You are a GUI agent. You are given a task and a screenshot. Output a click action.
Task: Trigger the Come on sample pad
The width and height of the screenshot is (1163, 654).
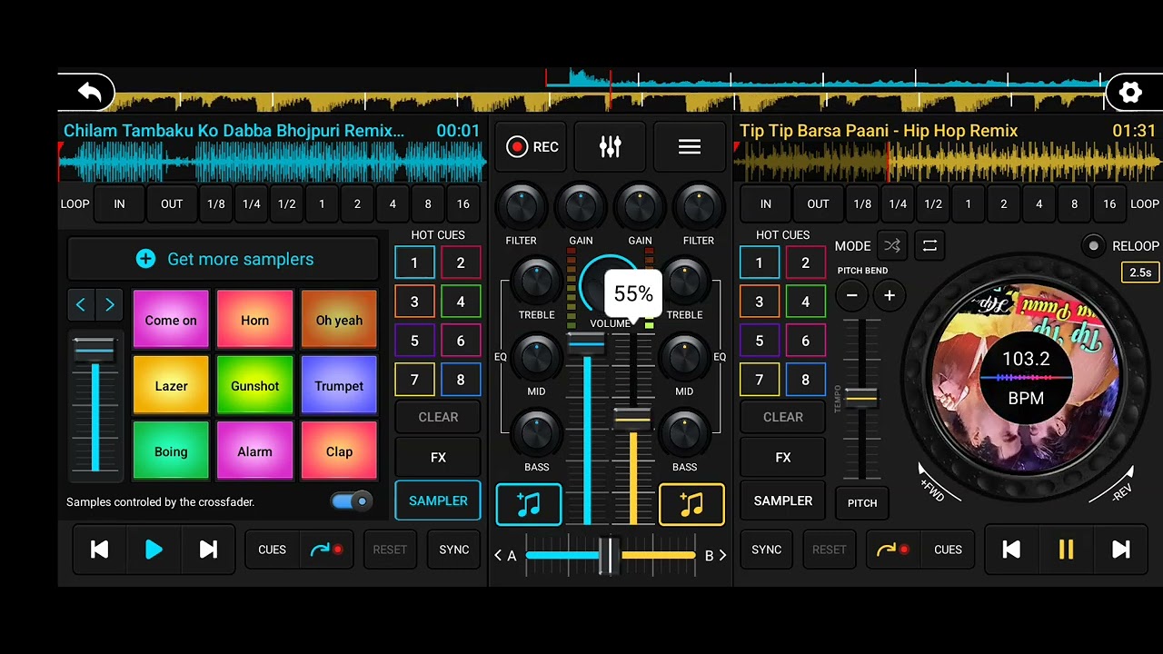click(171, 320)
